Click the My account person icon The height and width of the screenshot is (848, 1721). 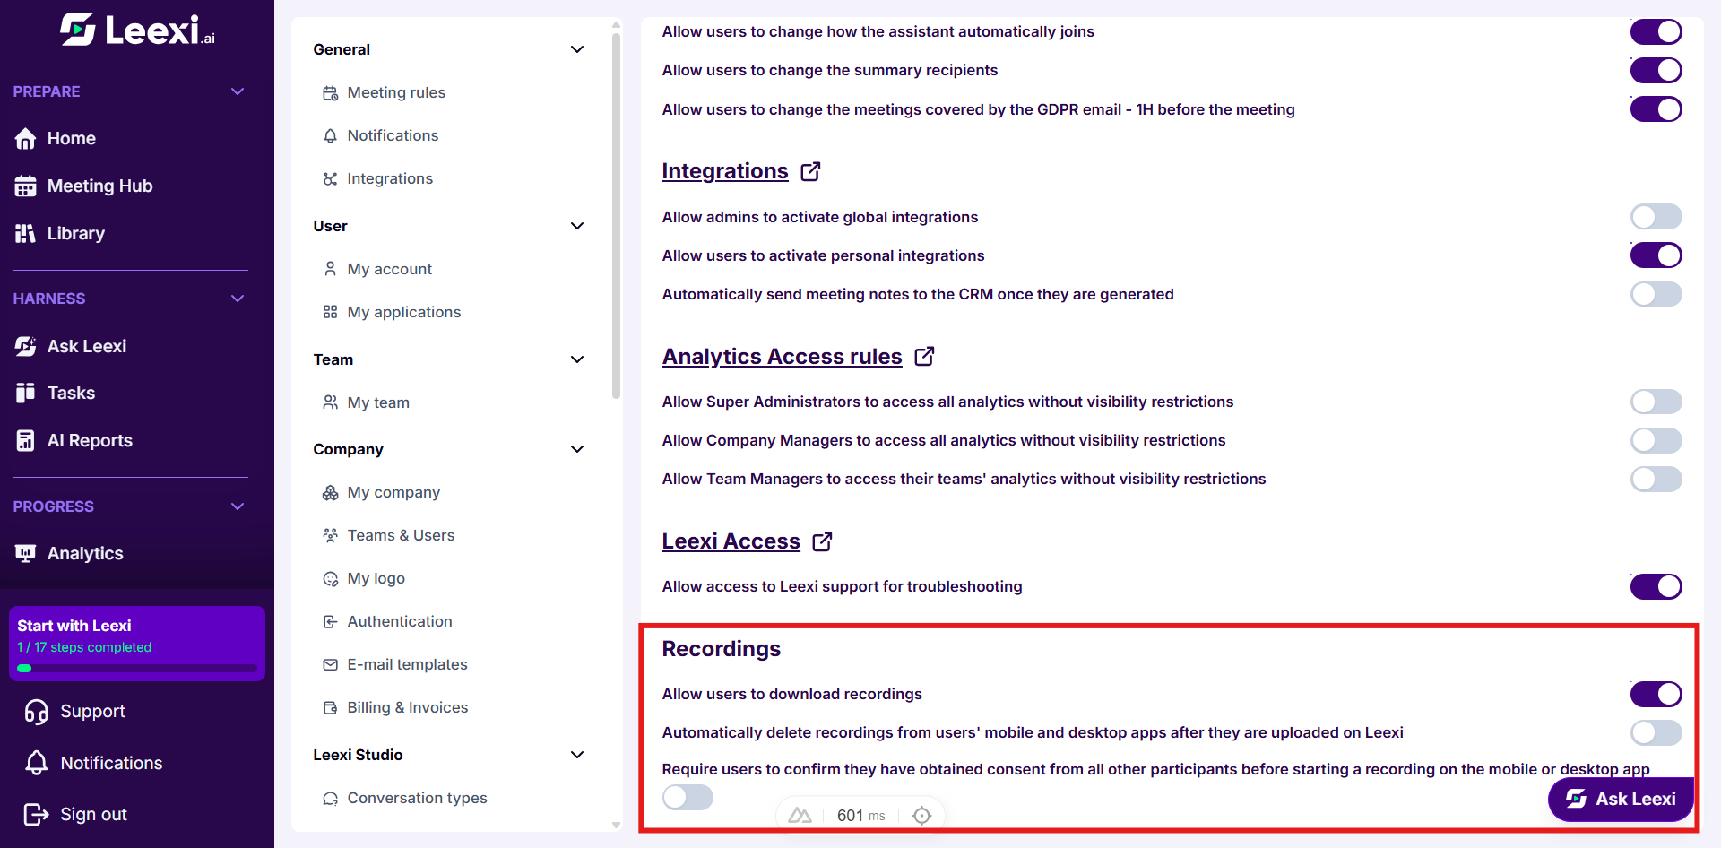coord(330,269)
